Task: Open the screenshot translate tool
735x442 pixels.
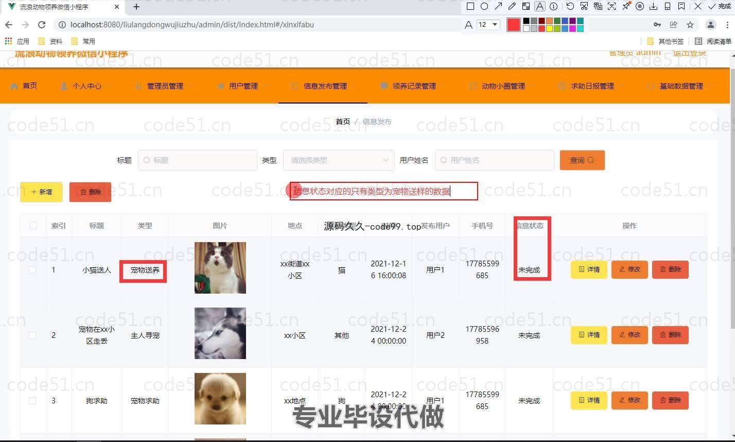Action: [598, 6]
